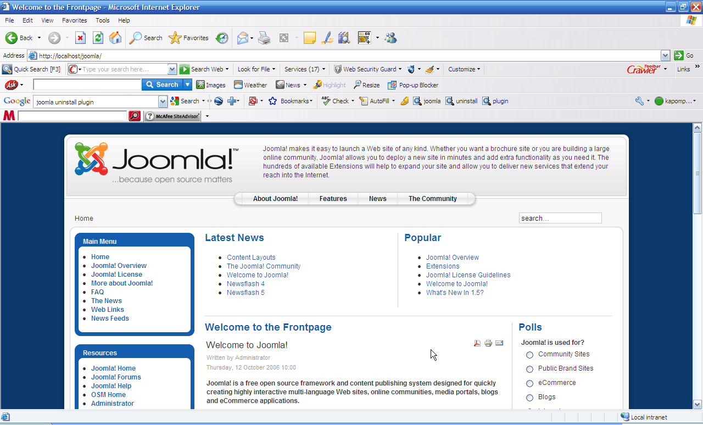Click the McAfee red search button
The height and width of the screenshot is (425, 703).
(135, 116)
